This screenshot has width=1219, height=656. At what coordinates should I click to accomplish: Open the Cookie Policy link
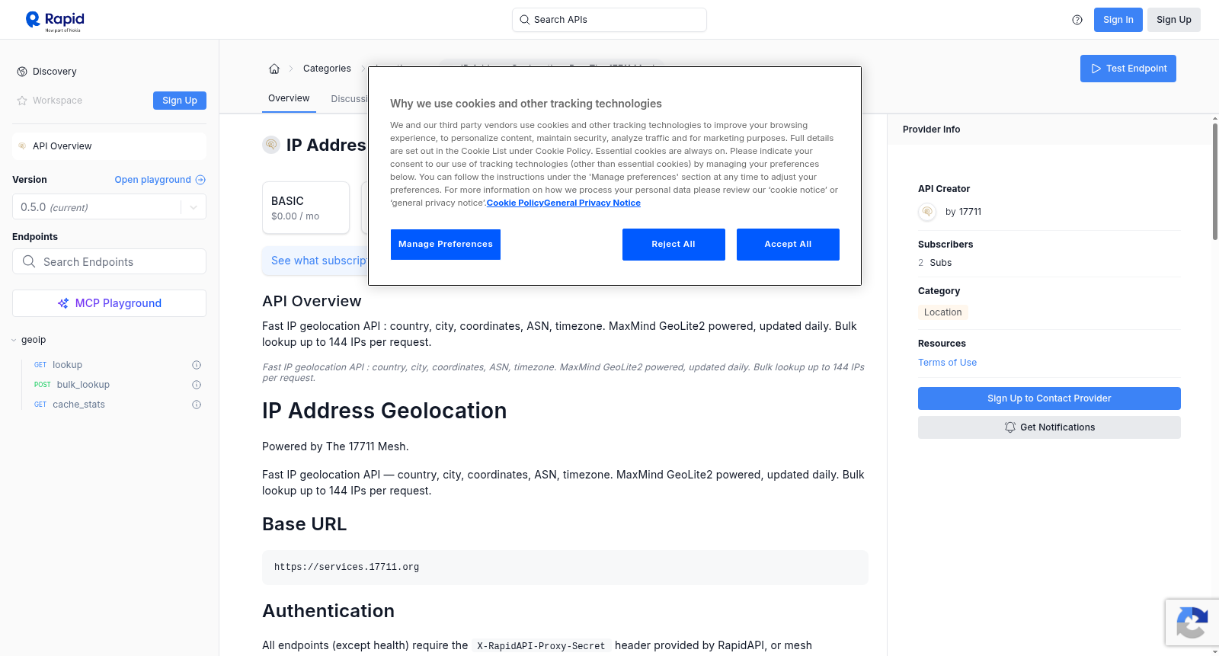515,203
